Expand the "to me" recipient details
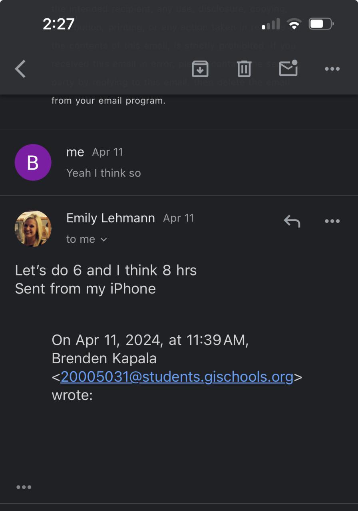 coord(87,239)
